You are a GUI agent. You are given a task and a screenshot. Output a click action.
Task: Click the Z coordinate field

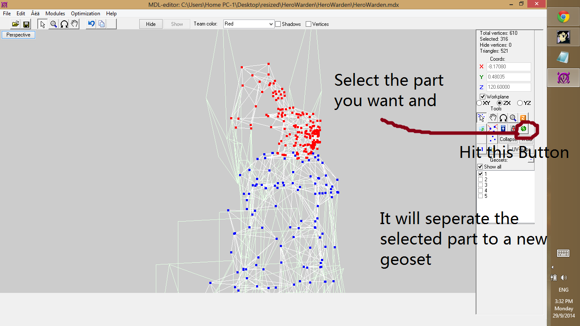point(509,87)
